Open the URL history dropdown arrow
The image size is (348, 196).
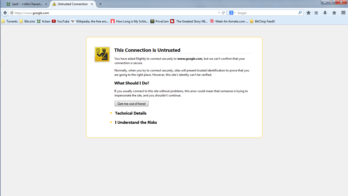[219, 13]
